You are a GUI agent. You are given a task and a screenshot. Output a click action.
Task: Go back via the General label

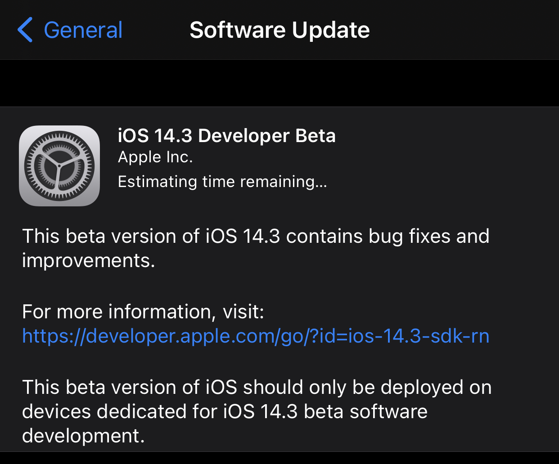click(83, 30)
